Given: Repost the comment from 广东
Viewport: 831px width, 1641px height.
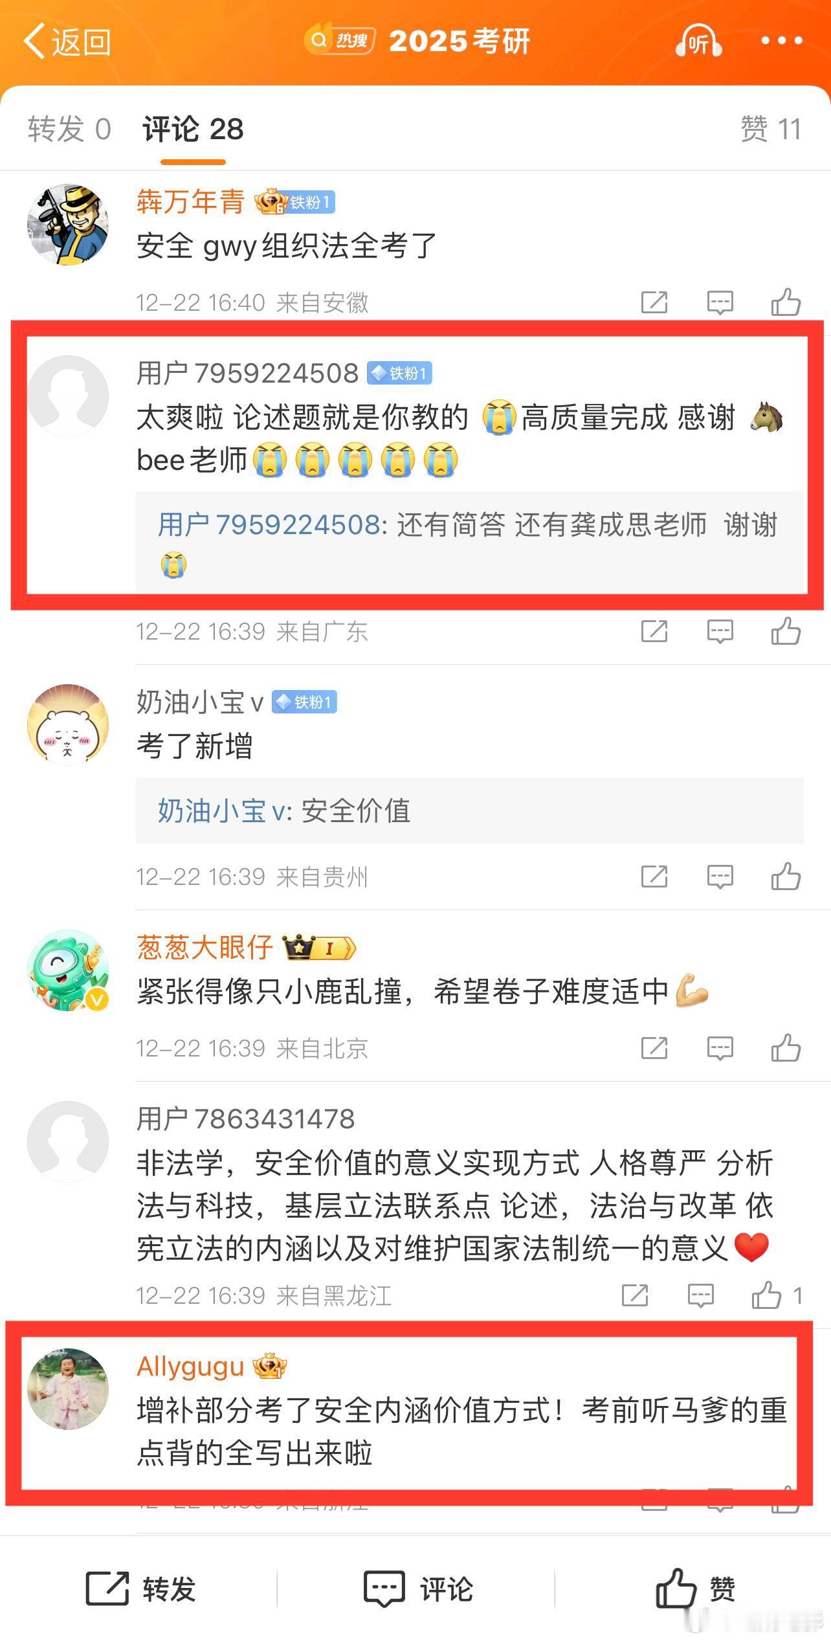Looking at the screenshot, I should click(654, 631).
